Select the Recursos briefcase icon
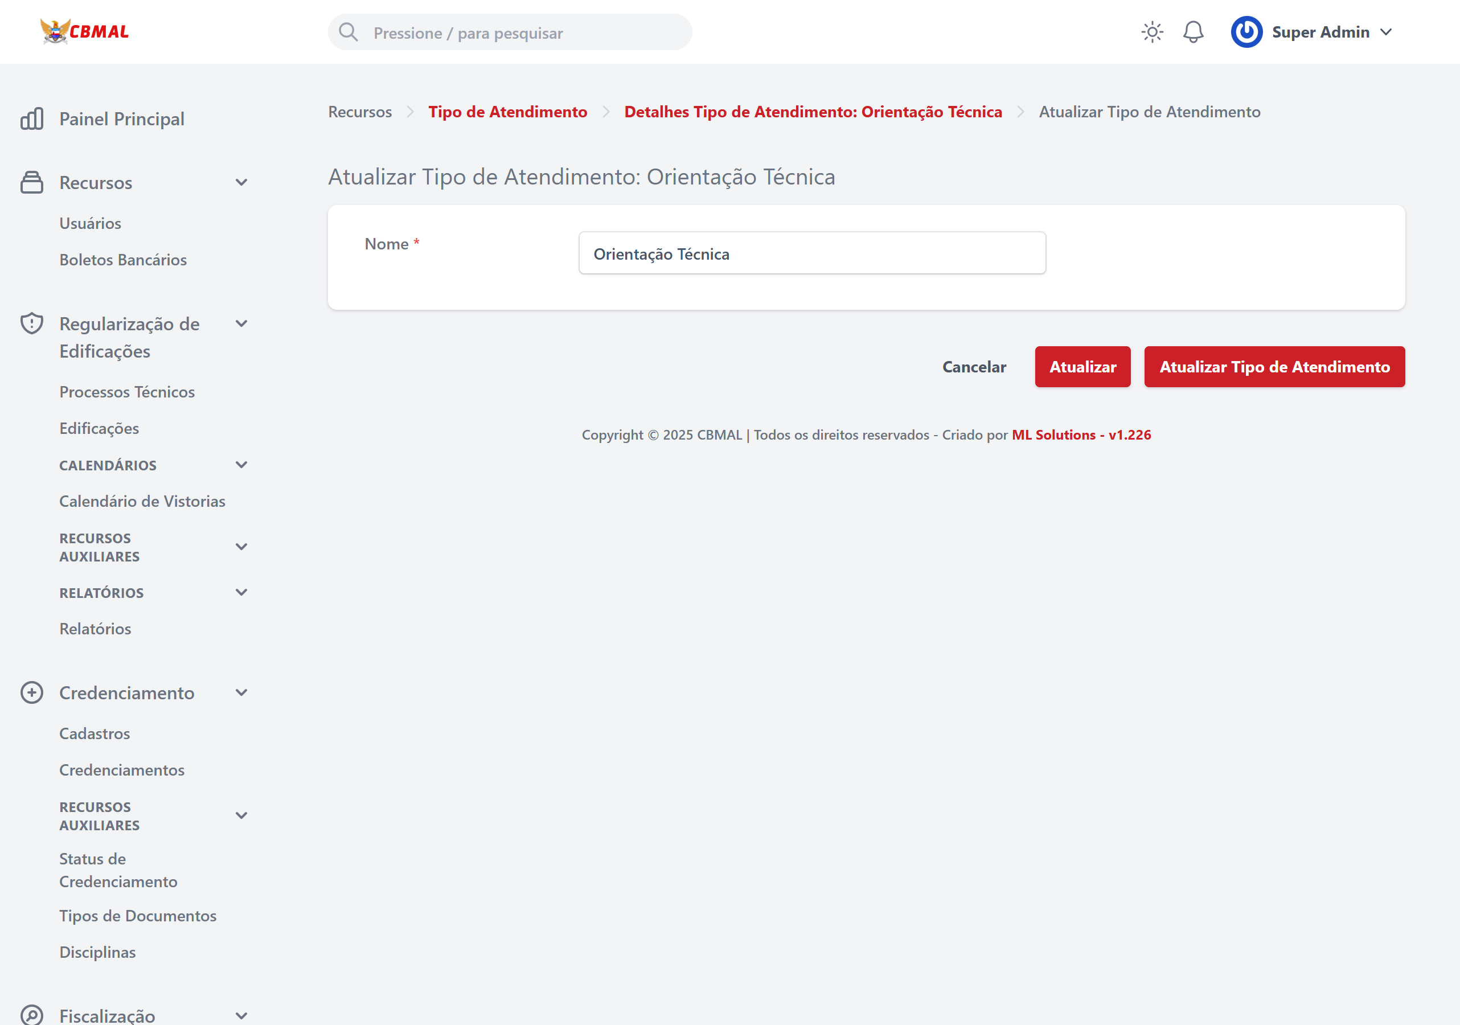1460x1025 pixels. point(32,182)
